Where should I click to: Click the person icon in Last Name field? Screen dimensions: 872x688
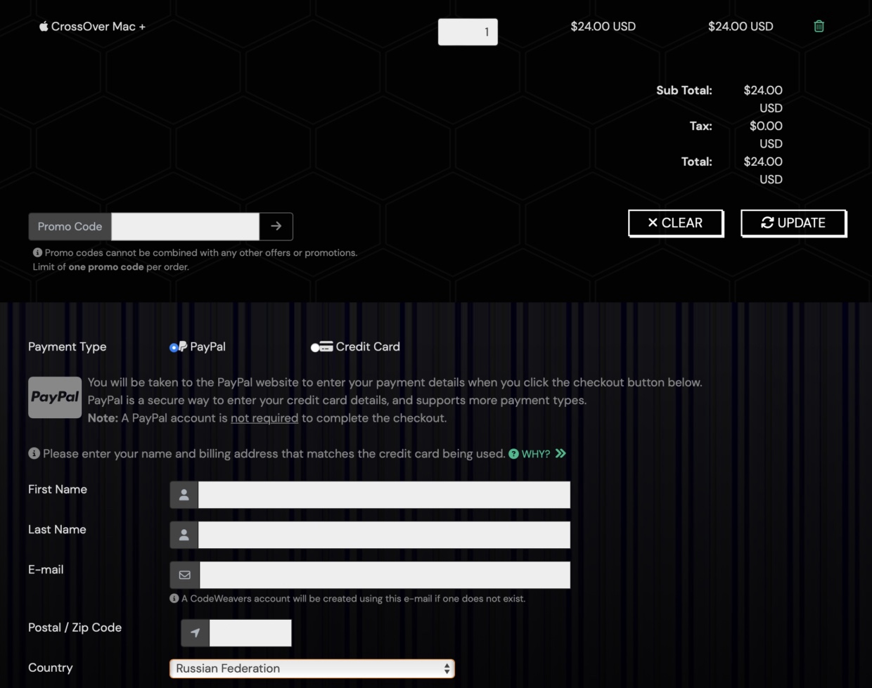click(x=184, y=535)
